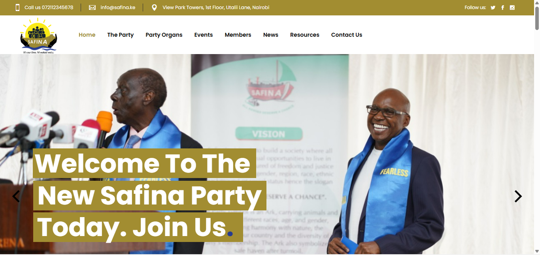Open The Party menu
This screenshot has width=540, height=255.
[x=120, y=35]
